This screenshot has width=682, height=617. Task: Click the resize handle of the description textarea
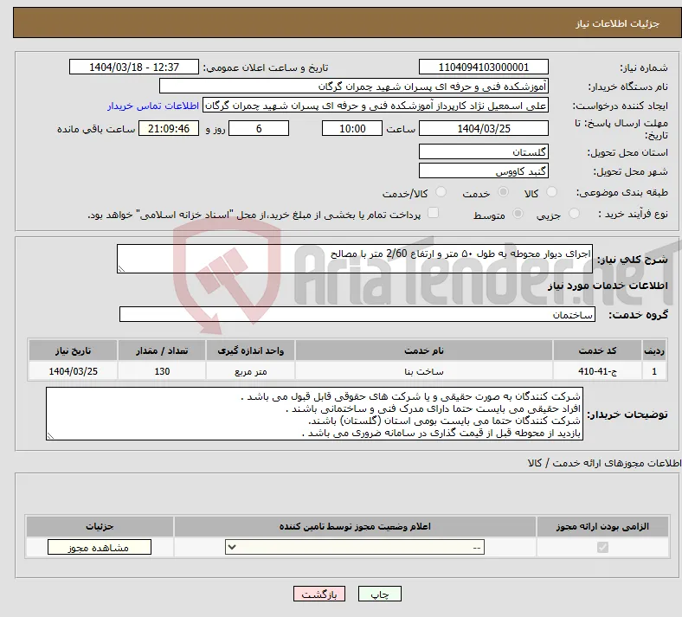pyautogui.click(x=121, y=269)
